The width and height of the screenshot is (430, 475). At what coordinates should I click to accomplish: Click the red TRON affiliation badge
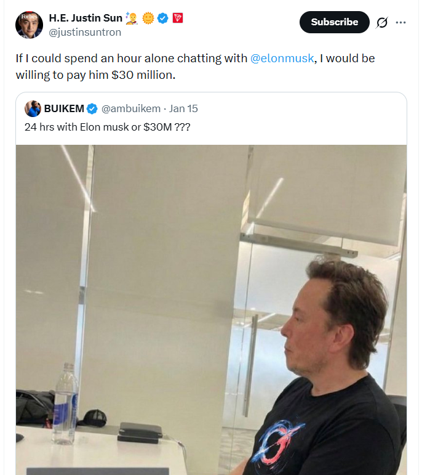click(178, 18)
